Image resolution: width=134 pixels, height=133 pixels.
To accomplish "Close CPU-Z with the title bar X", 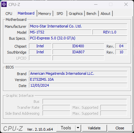I will pos(126,5).
